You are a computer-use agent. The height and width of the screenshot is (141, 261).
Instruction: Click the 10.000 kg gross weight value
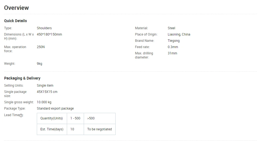point(44,102)
